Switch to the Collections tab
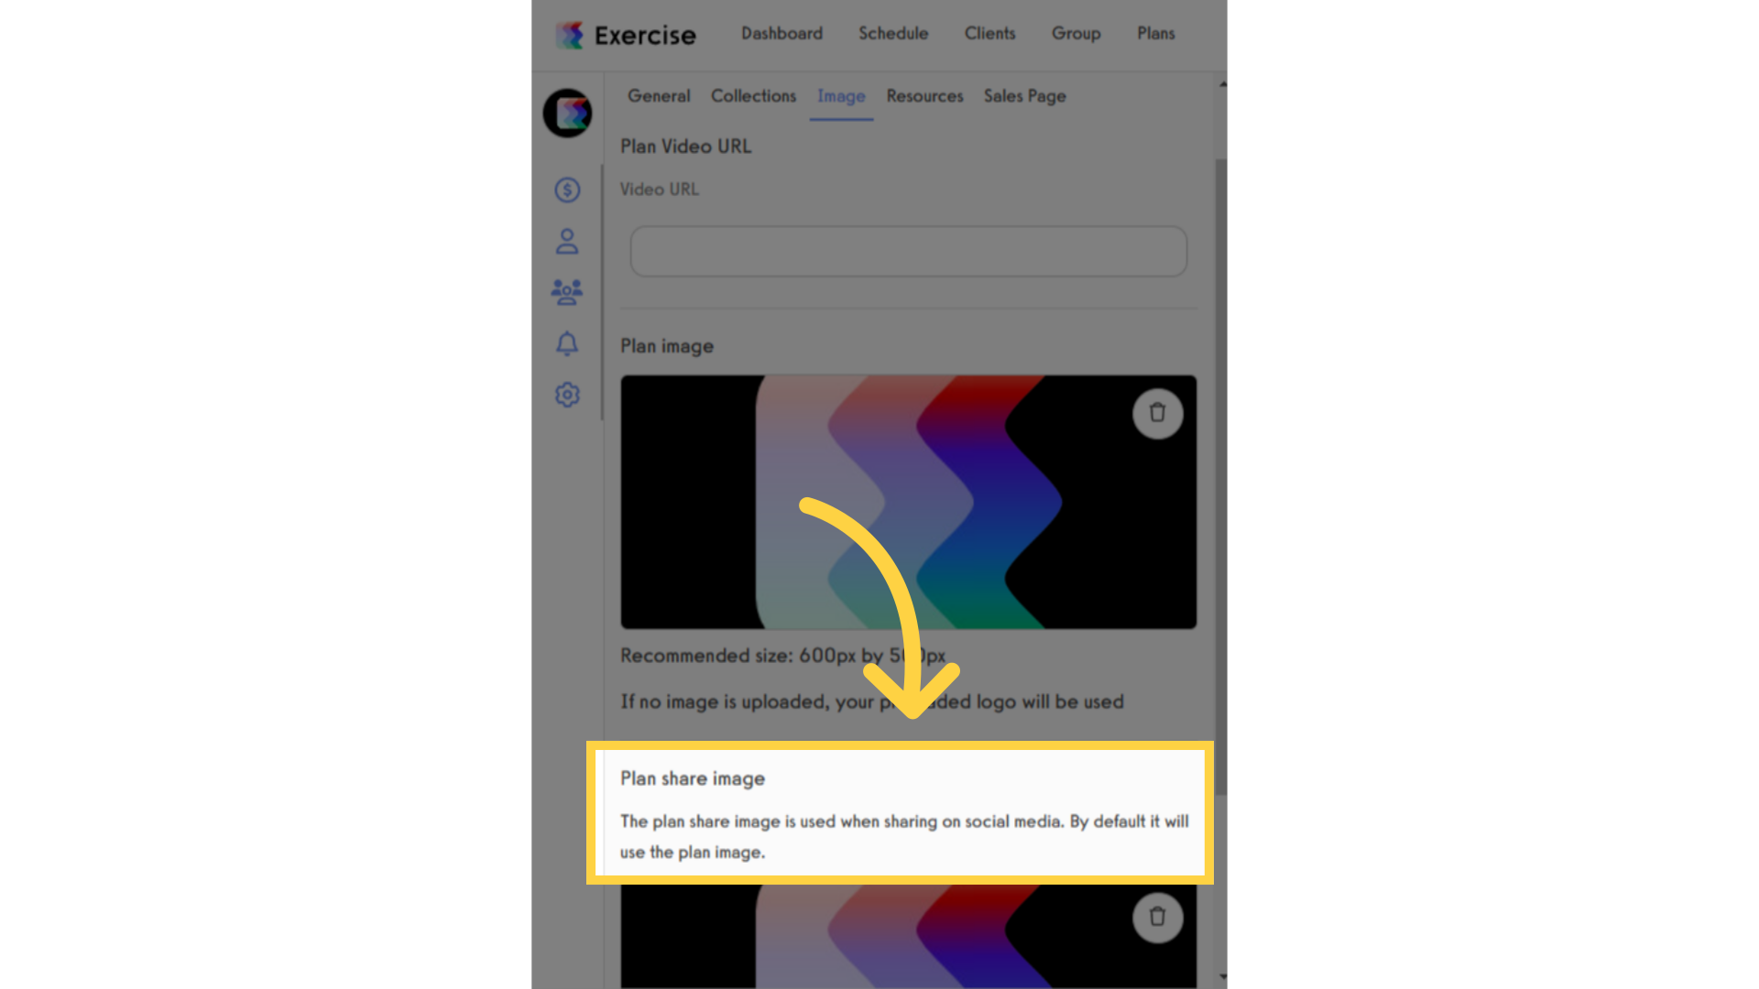The width and height of the screenshot is (1759, 989). (754, 96)
